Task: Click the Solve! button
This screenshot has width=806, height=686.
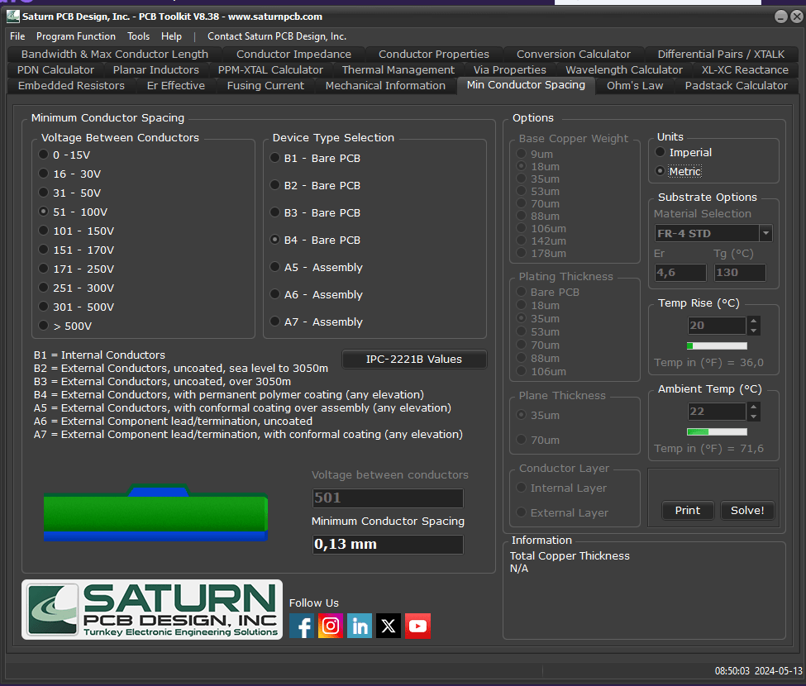Action: coord(747,510)
